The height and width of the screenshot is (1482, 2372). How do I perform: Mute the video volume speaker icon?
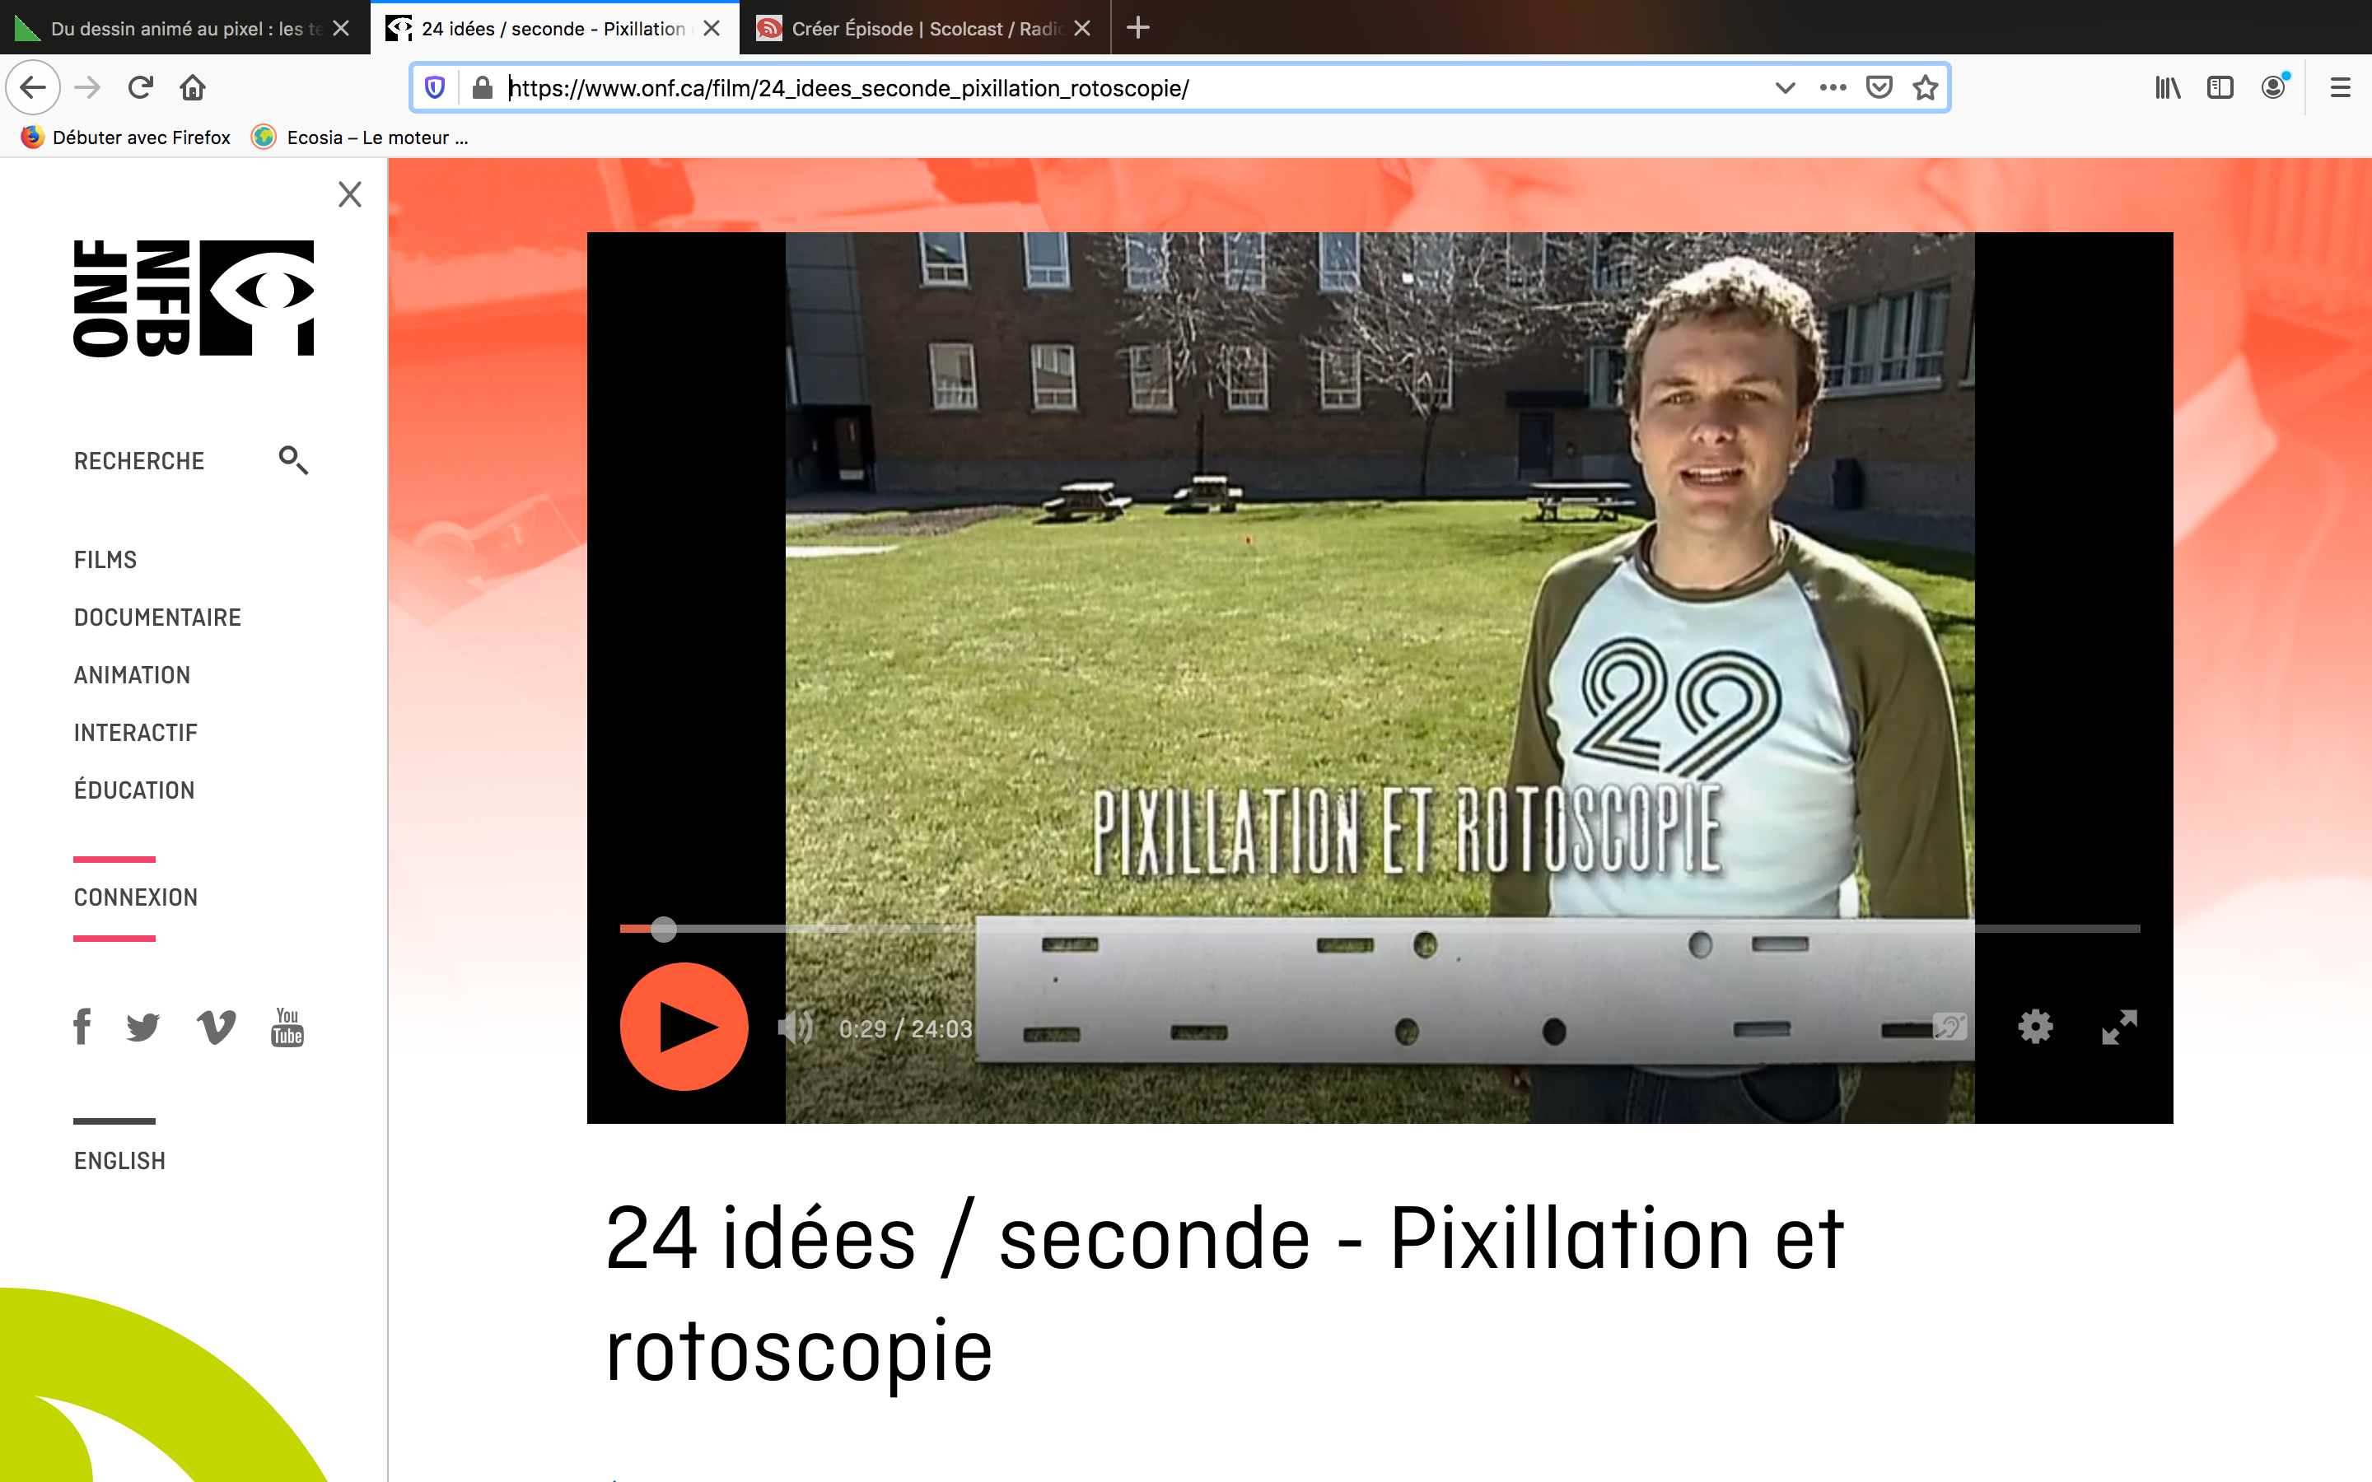pos(795,1028)
